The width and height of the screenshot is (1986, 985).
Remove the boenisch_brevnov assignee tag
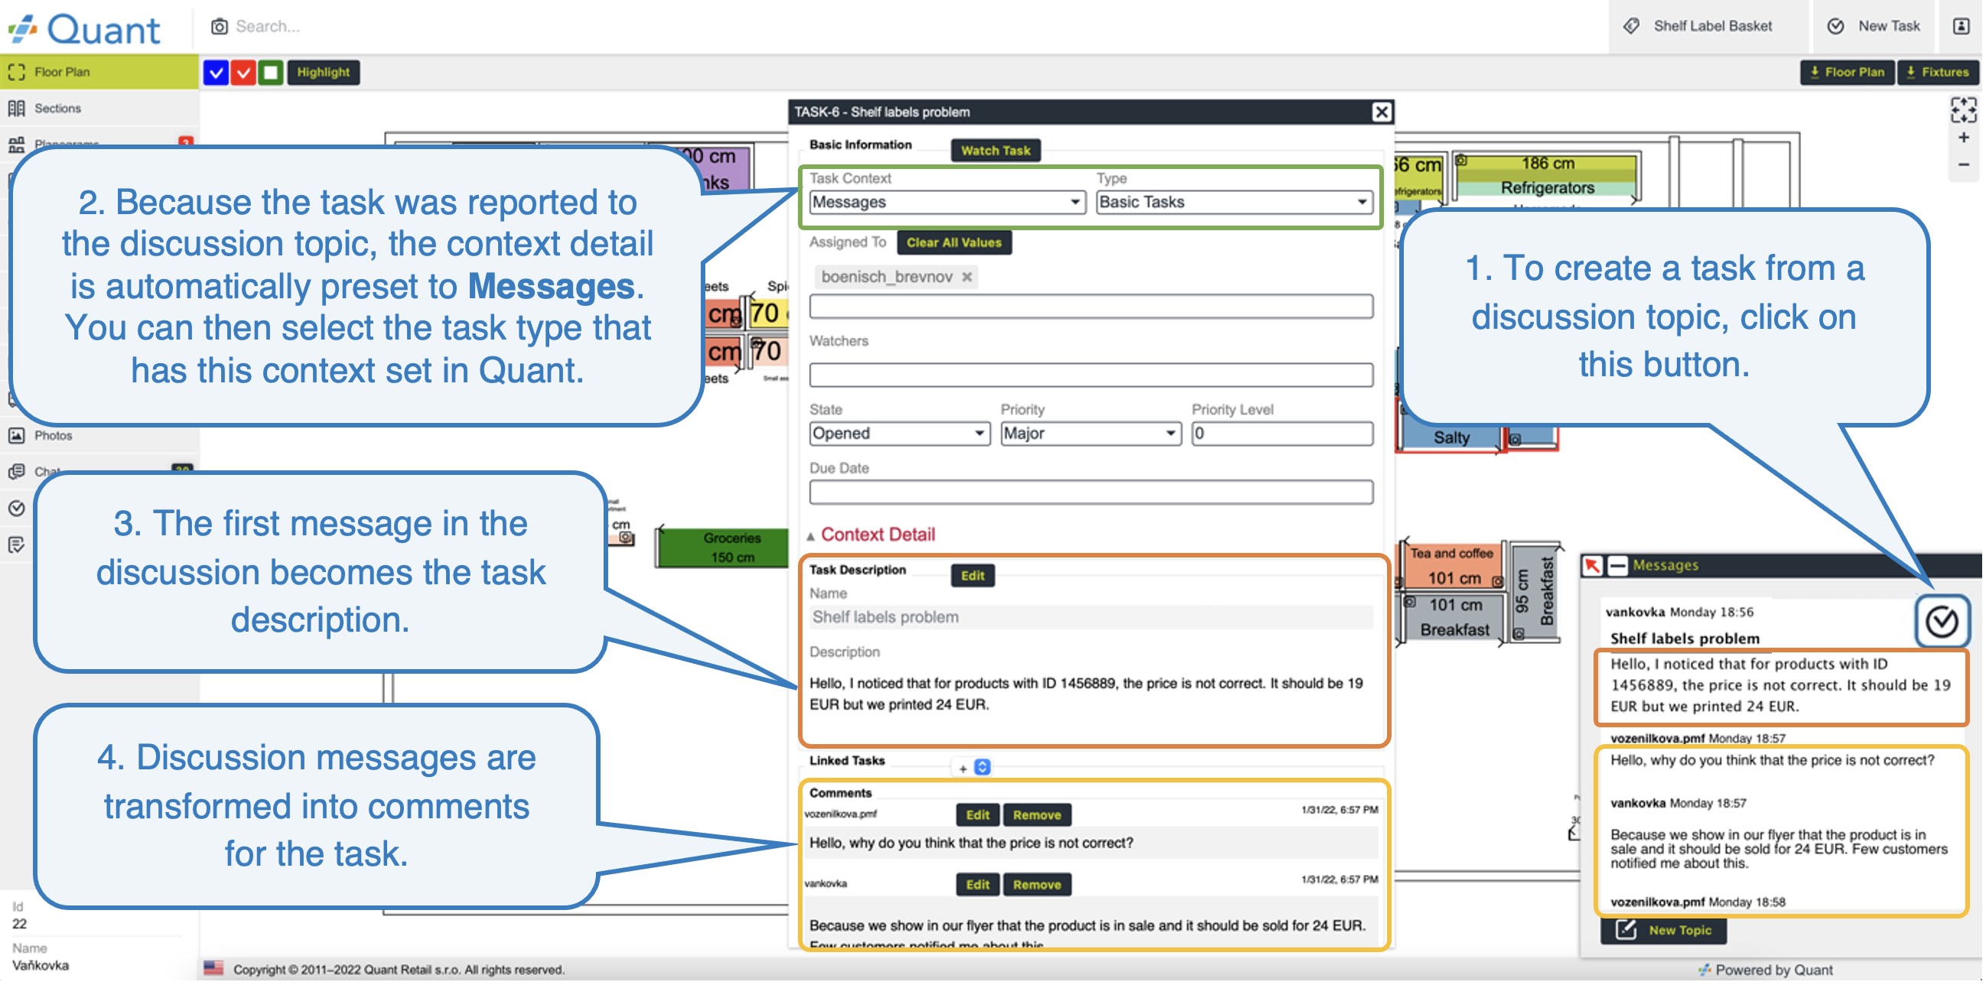tap(968, 277)
